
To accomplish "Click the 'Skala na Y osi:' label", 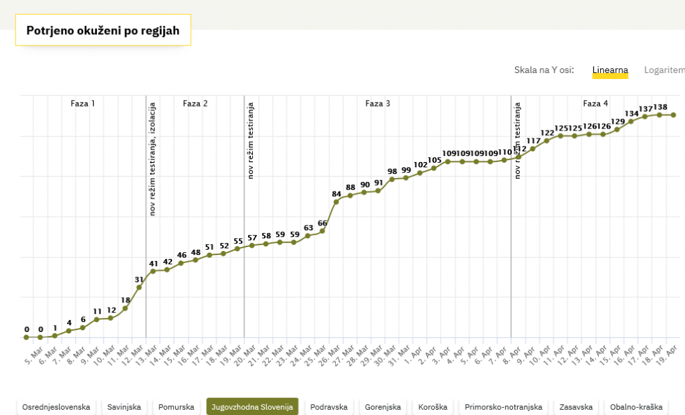I will click(x=544, y=70).
